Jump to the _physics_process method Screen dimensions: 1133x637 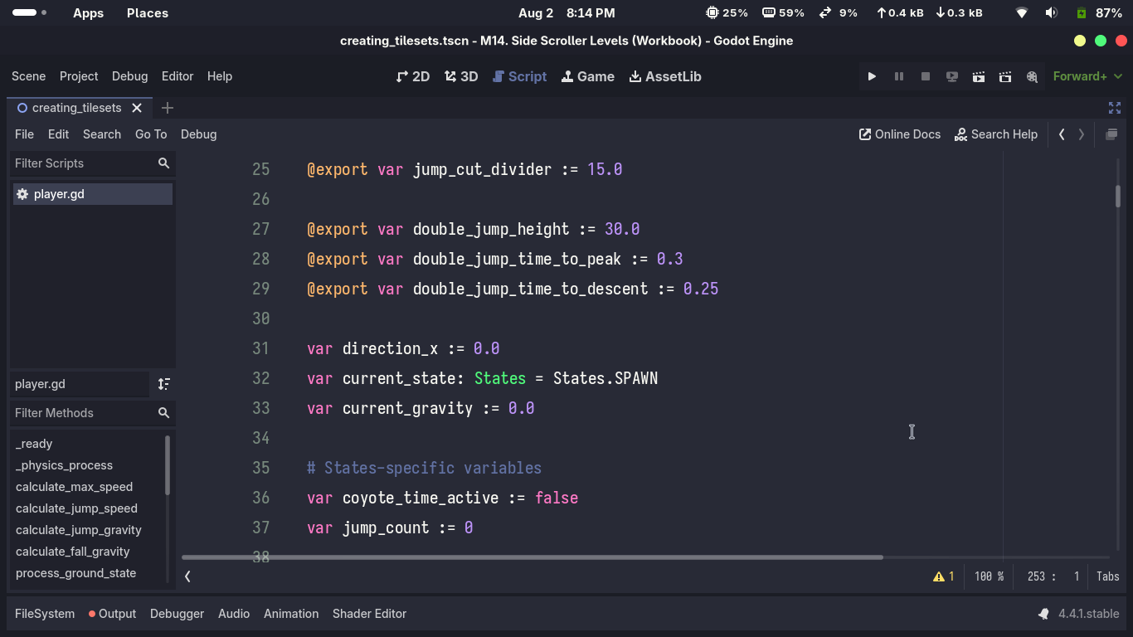tap(64, 465)
